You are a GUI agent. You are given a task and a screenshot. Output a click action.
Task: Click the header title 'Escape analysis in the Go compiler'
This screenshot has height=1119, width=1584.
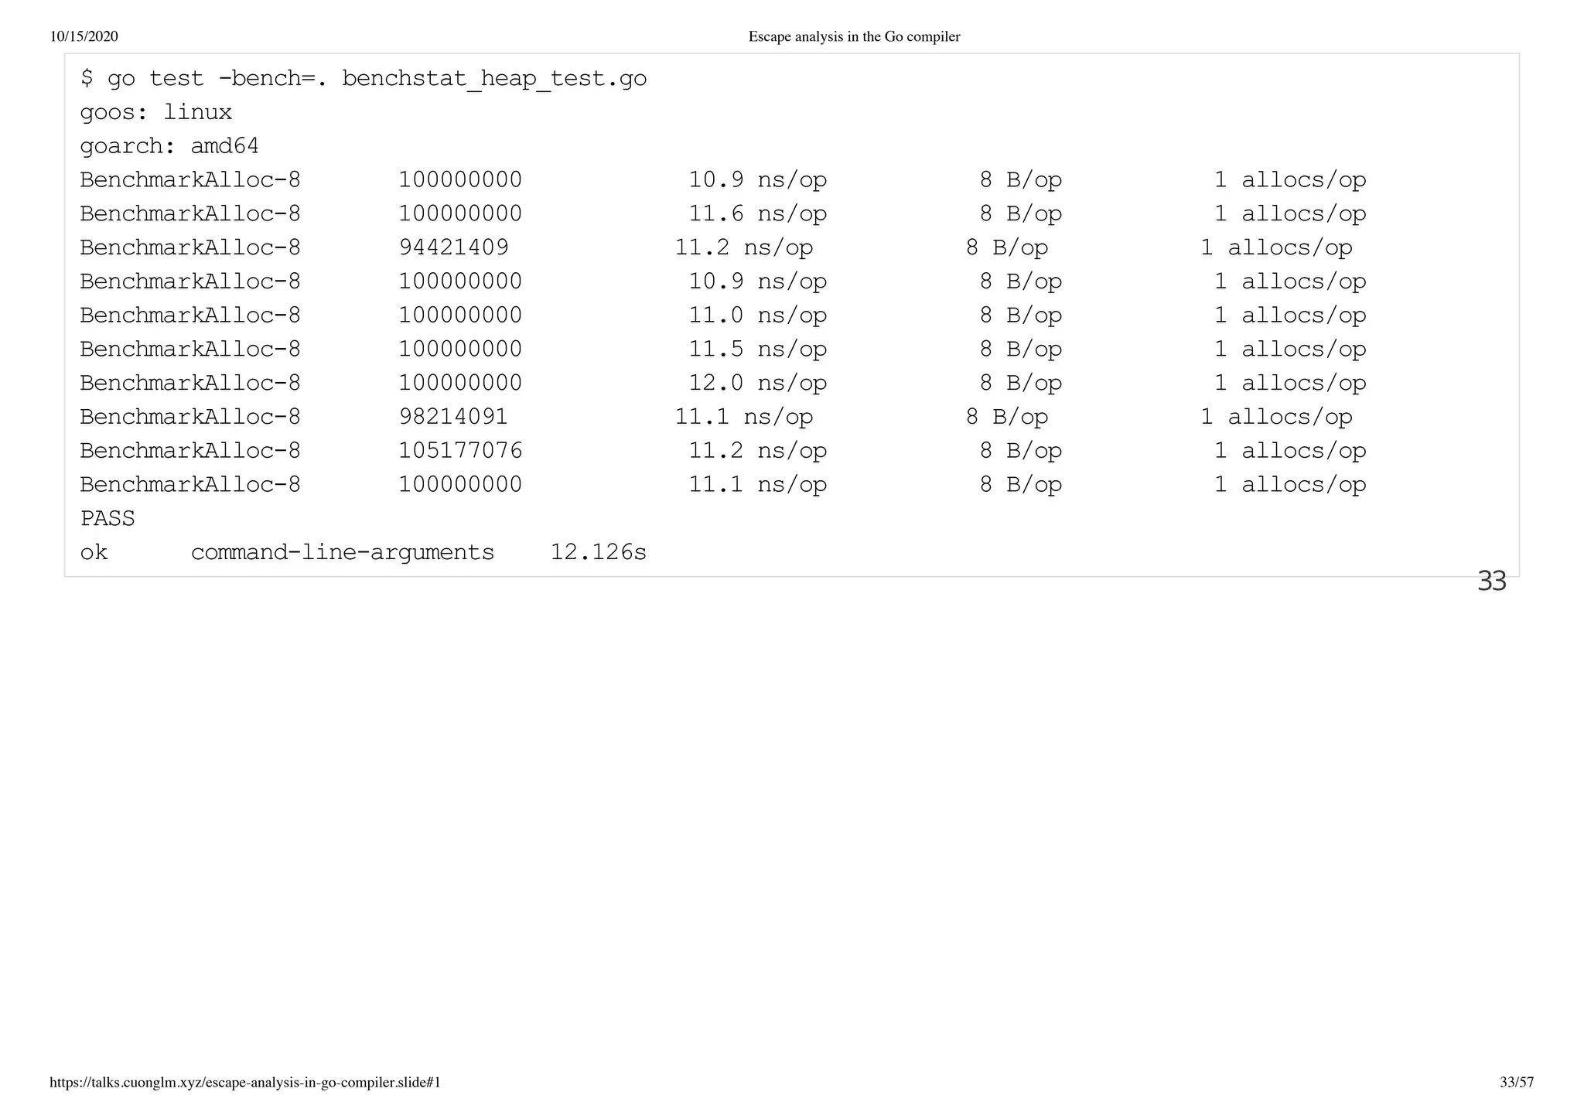(x=855, y=36)
